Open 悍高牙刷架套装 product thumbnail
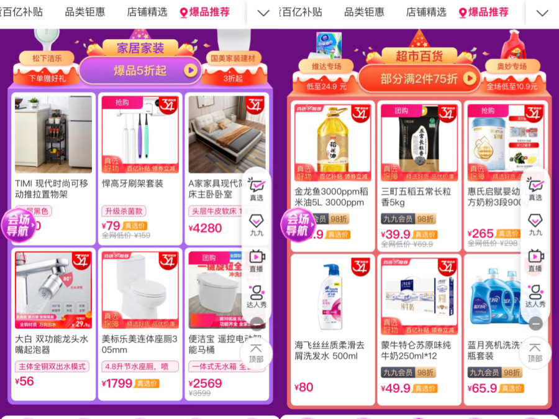The width and height of the screenshot is (559, 419). click(140, 134)
